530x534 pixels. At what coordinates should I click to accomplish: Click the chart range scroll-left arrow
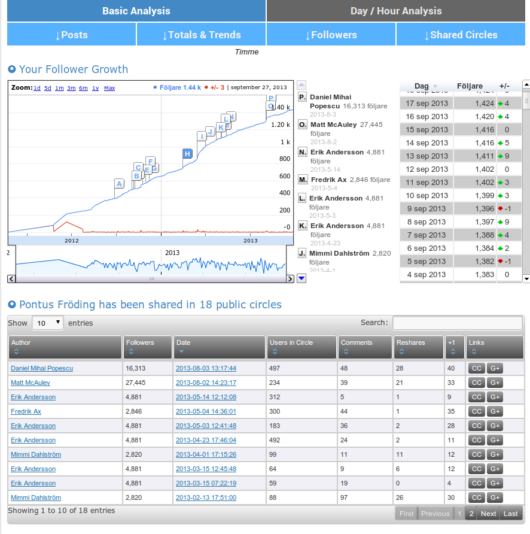click(11, 279)
